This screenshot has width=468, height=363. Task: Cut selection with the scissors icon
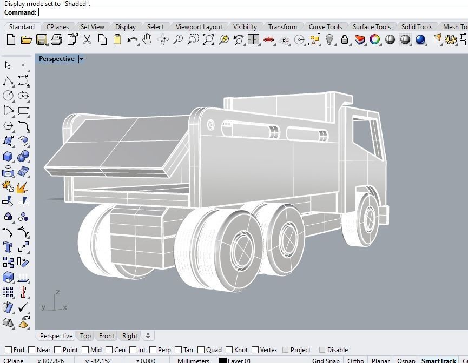click(x=87, y=39)
